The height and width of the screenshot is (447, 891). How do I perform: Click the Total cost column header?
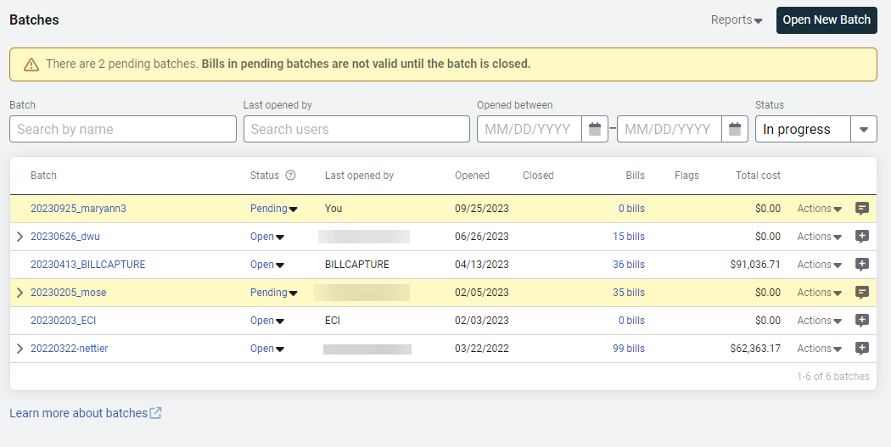point(758,176)
